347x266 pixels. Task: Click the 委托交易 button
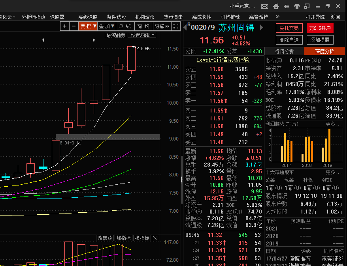click(289, 28)
